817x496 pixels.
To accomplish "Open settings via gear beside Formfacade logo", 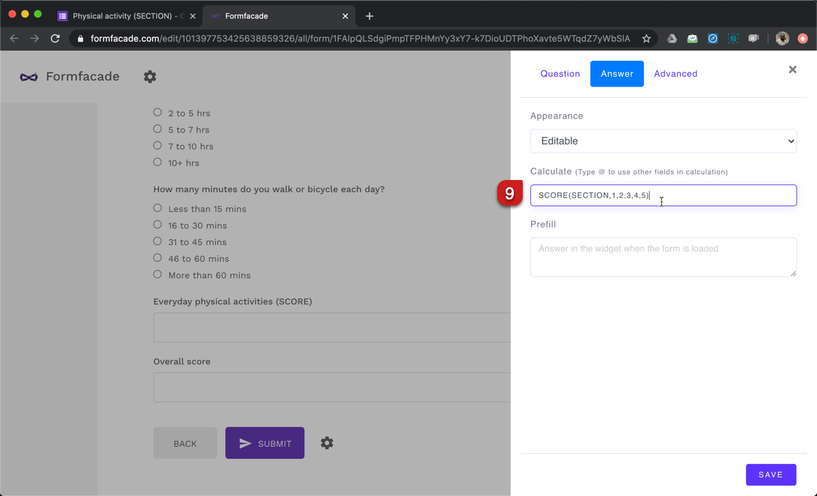I will pos(150,77).
